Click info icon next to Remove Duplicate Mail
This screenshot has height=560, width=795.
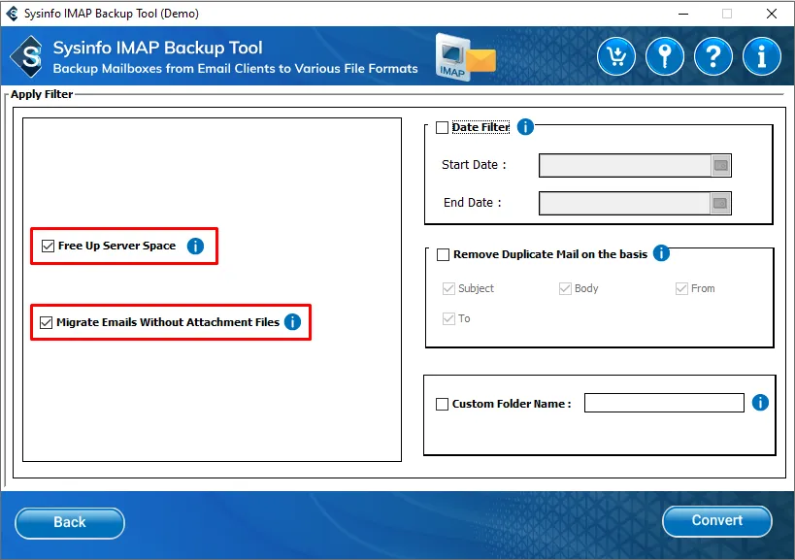[661, 253]
